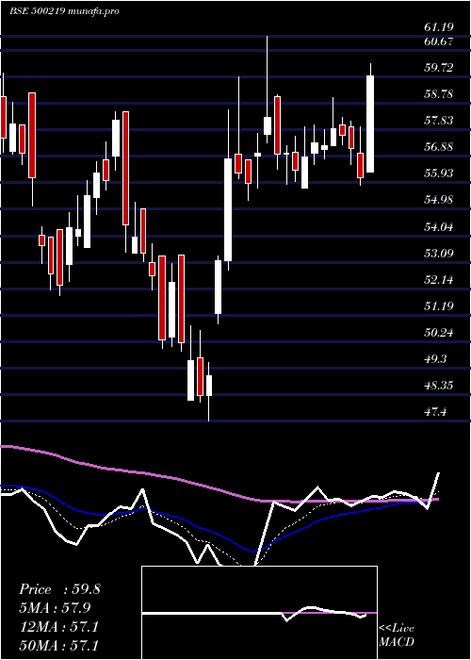The height and width of the screenshot is (660, 471).
Task: Select the 60.67 price axis label
Action: 438,41
